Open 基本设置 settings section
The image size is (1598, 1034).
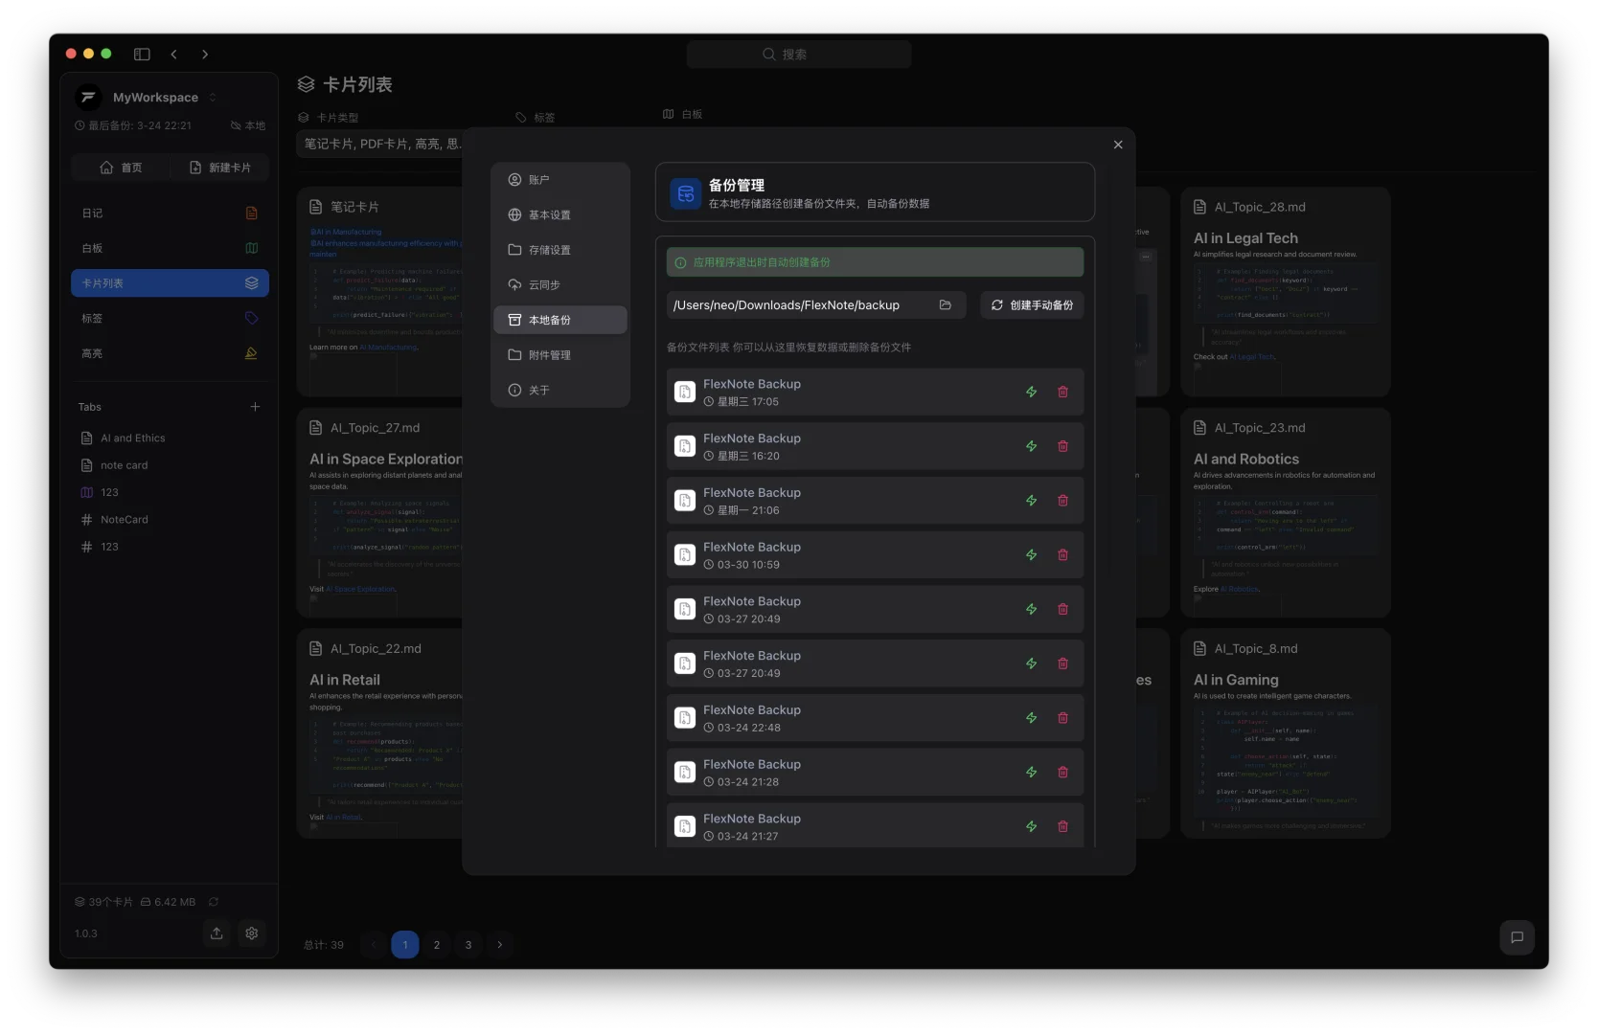[560, 214]
